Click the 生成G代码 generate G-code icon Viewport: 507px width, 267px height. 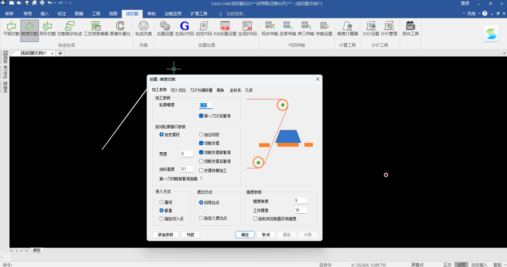click(x=184, y=28)
